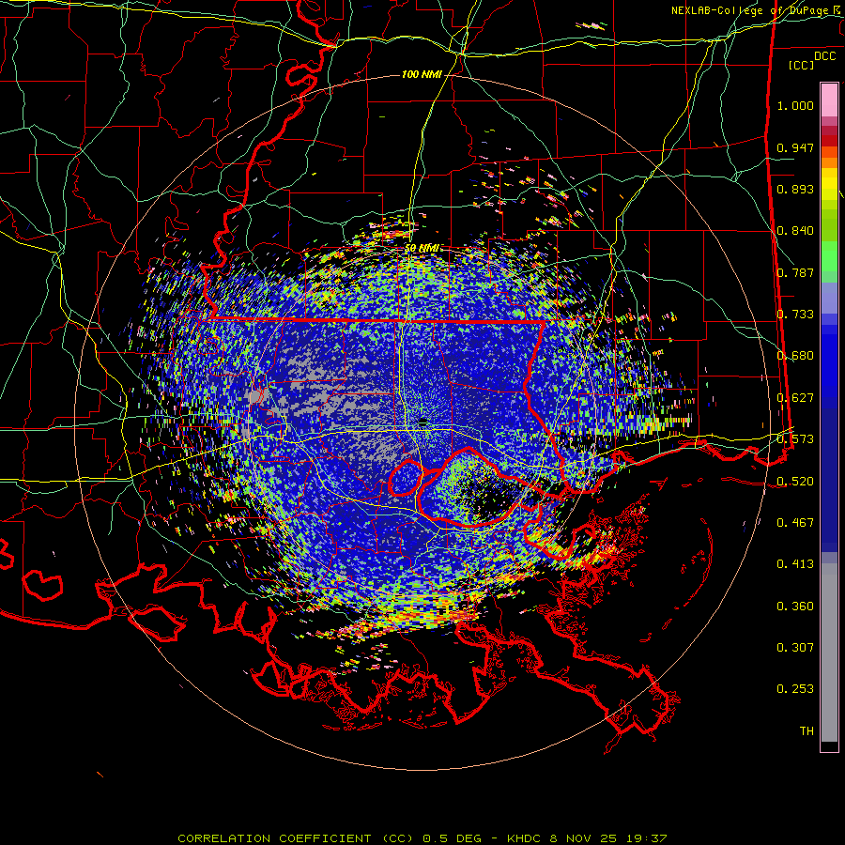Image resolution: width=845 pixels, height=845 pixels.
Task: Select the 0.680 color scale value
Action: coord(795,356)
